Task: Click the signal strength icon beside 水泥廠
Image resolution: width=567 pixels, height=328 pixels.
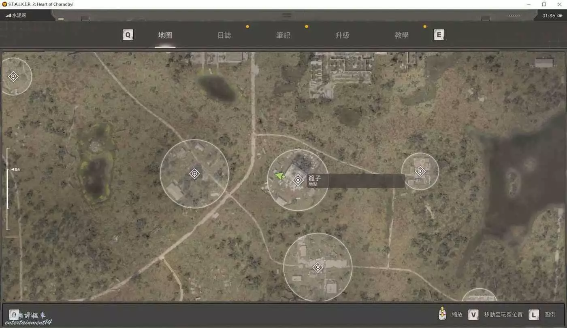Action: click(x=8, y=16)
